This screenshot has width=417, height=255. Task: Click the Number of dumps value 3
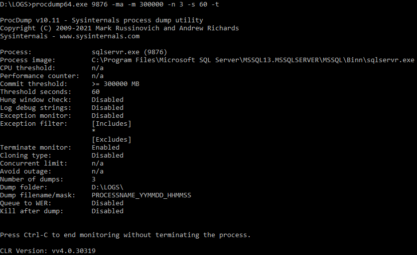tap(94, 179)
